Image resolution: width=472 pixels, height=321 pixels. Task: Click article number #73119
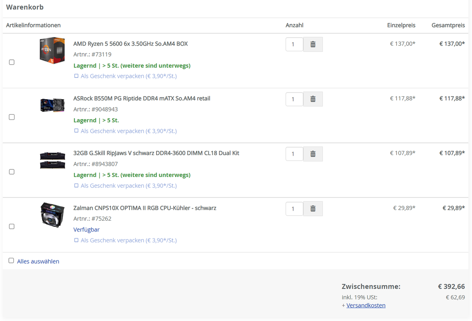[x=102, y=55]
